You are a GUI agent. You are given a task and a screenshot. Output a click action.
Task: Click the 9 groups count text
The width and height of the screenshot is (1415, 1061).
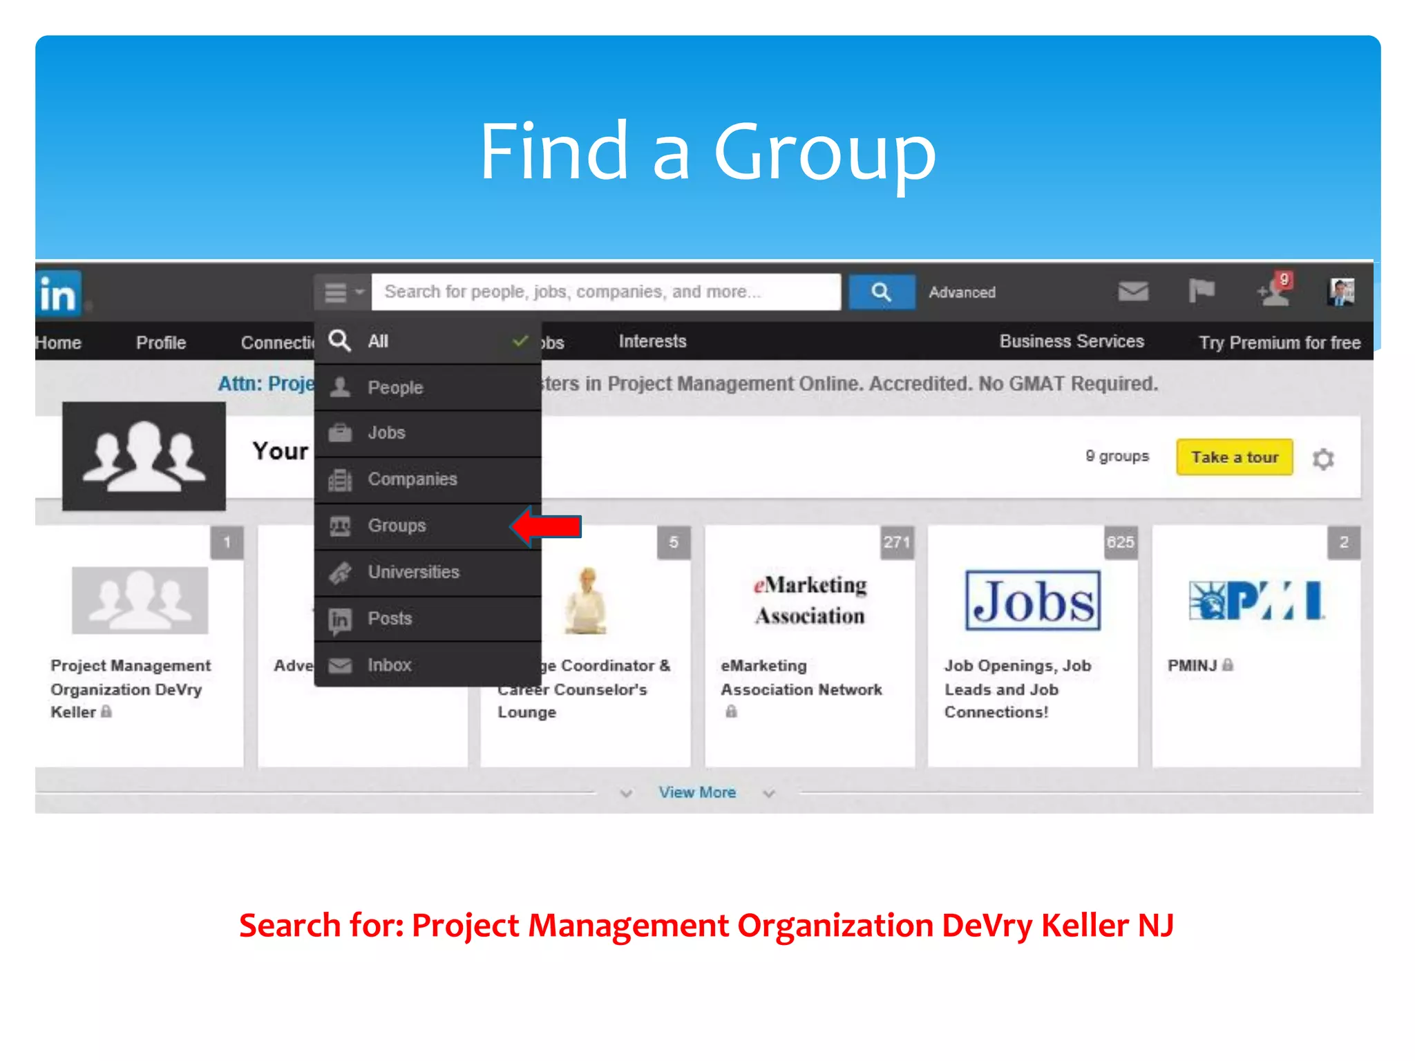click(1117, 457)
